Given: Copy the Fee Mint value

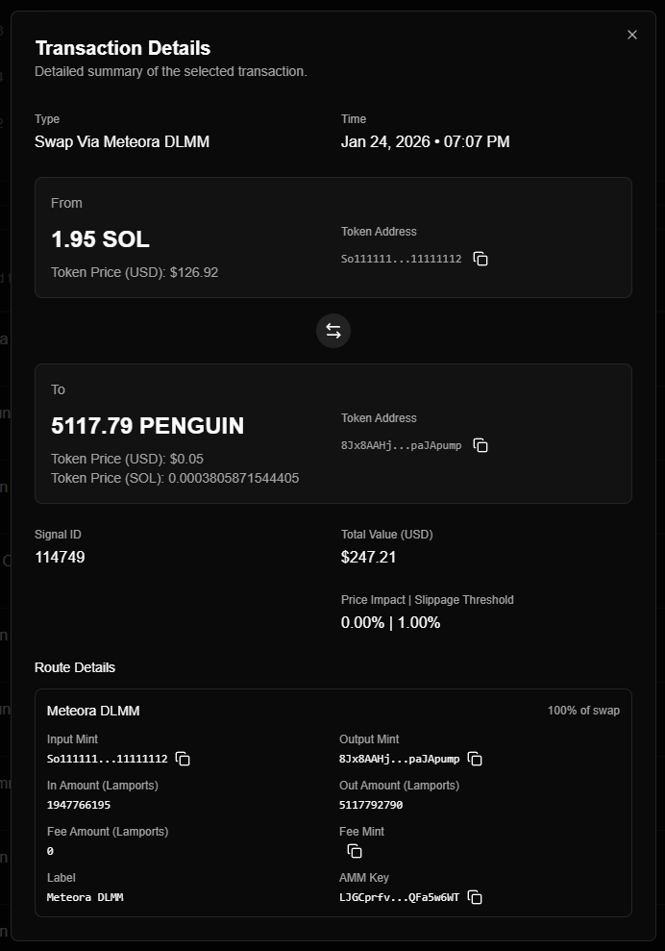Looking at the screenshot, I should [x=355, y=851].
